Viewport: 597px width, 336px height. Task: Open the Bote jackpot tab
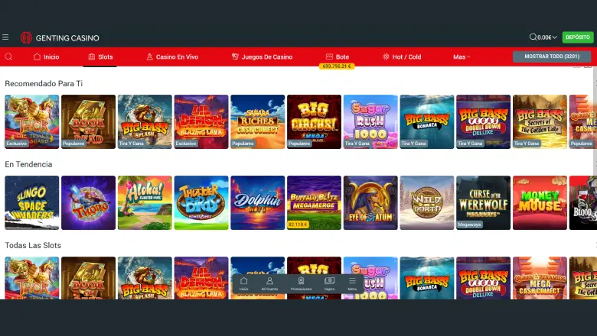[x=338, y=57]
